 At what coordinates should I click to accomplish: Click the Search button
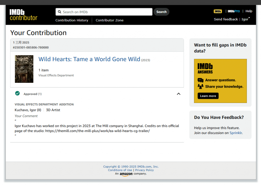[161, 12]
